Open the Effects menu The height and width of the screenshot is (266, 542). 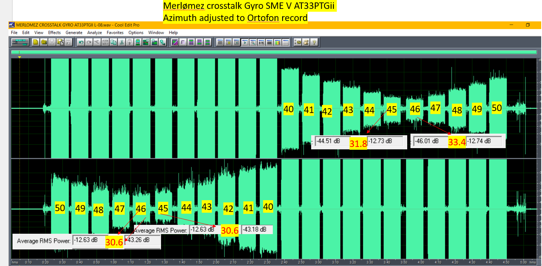click(54, 32)
